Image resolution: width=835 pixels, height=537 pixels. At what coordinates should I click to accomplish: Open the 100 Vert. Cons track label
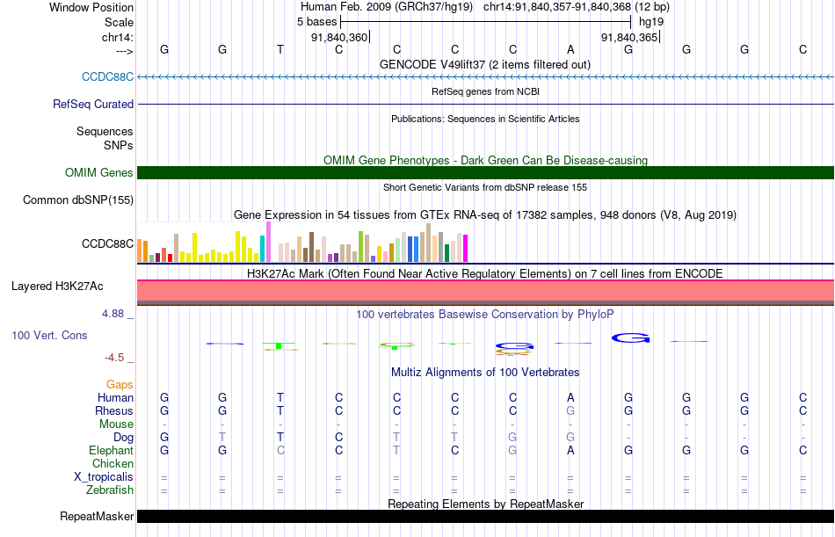tap(49, 335)
